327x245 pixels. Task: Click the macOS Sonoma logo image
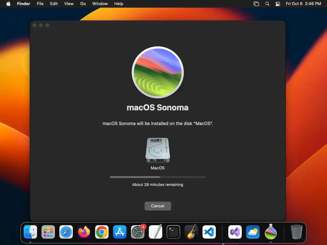(x=158, y=72)
